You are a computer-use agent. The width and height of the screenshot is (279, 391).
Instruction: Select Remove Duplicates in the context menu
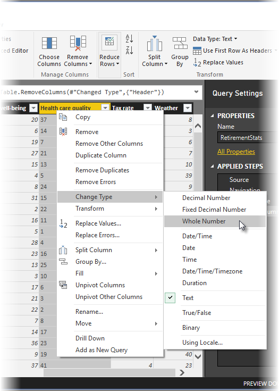103,170
